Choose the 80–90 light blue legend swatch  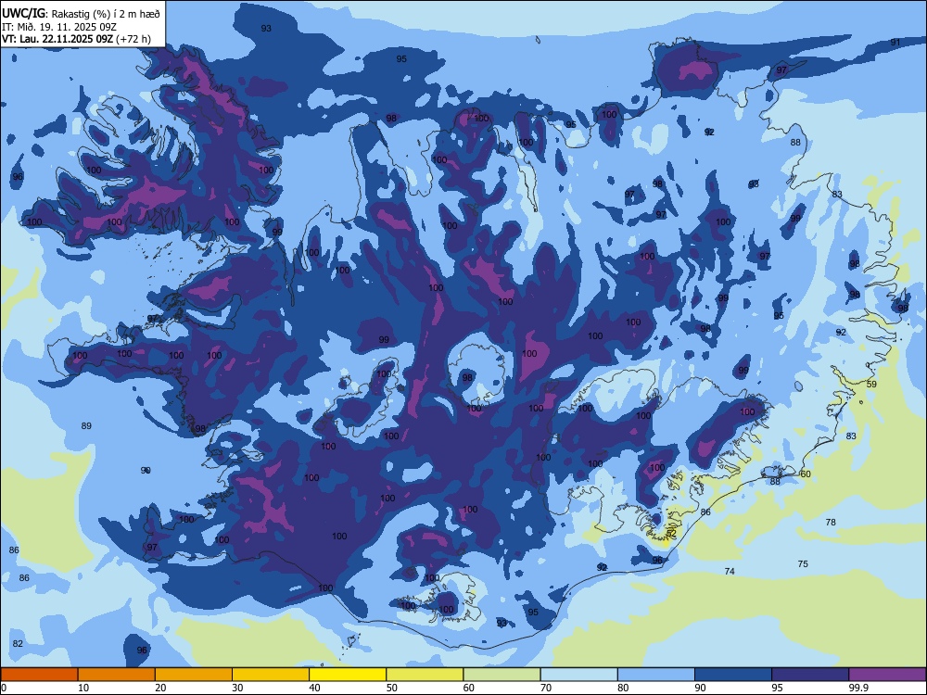(656, 675)
